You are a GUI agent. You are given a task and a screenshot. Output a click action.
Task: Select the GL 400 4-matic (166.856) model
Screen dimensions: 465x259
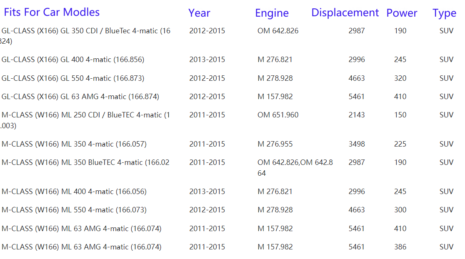point(73,60)
